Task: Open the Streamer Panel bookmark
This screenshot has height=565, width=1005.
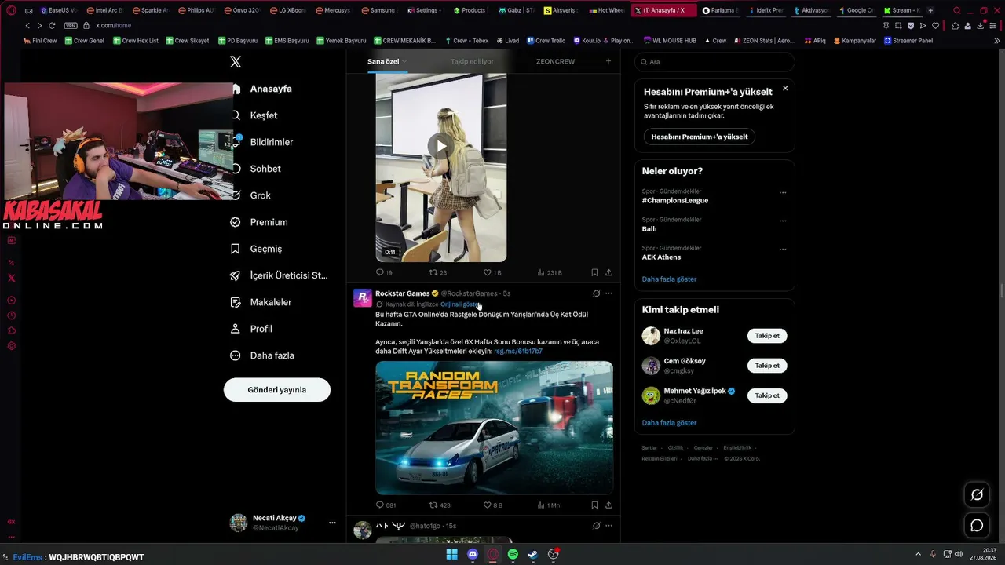Action: 908,41
